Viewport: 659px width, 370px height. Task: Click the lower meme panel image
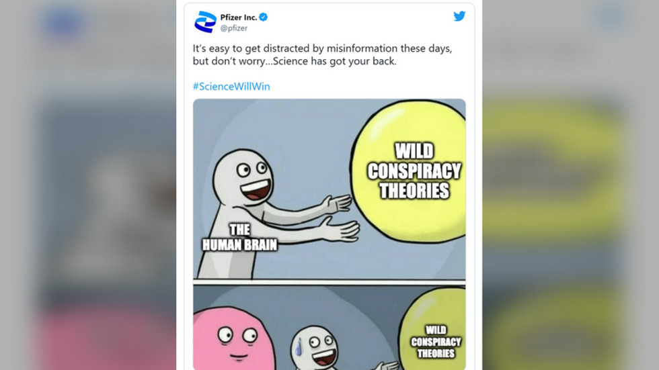[x=329, y=328]
